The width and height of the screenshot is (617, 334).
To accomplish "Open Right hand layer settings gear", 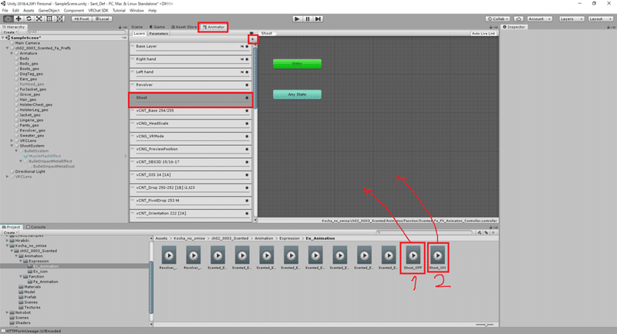I will pos(247,59).
